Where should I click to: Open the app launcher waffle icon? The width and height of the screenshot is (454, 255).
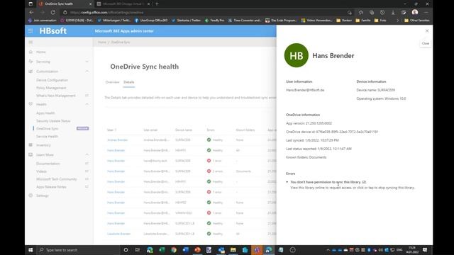(31, 30)
